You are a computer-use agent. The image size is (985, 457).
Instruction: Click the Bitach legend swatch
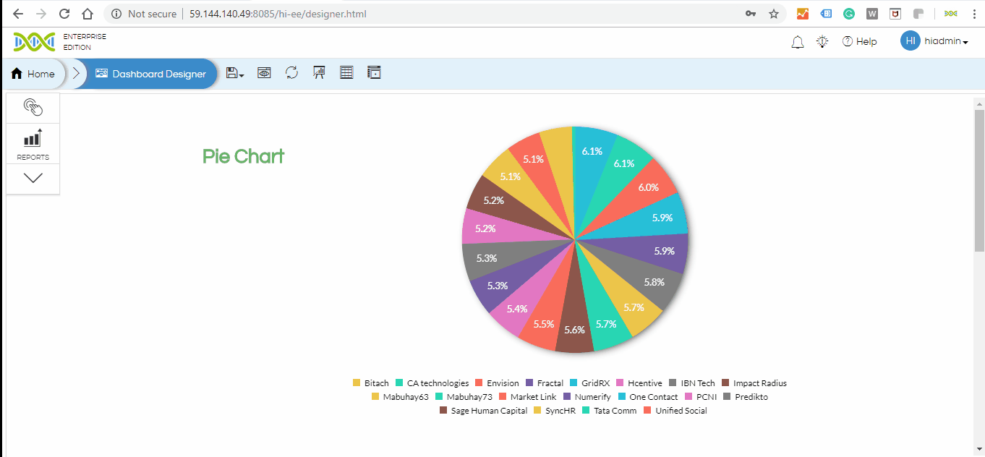357,383
